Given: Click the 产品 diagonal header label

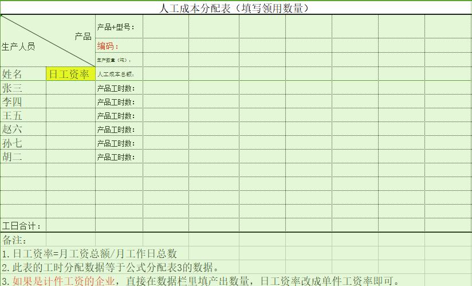Looking at the screenshot, I should [x=83, y=37].
